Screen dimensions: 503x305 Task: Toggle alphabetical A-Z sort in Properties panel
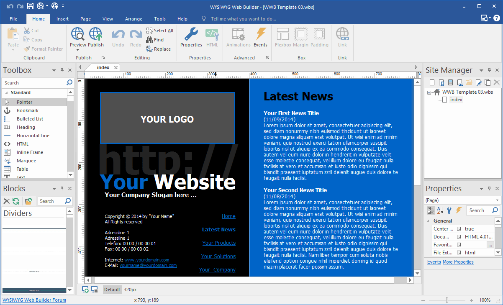click(440, 210)
